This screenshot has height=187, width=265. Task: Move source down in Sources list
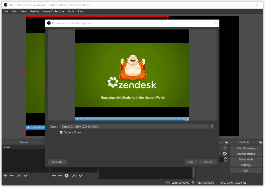click(80, 176)
